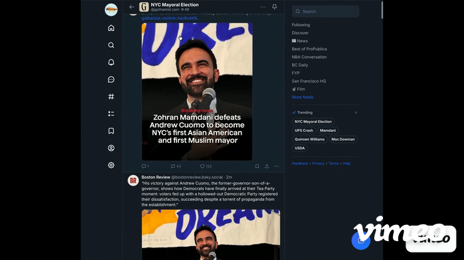
Task: Dismiss the Trending panel with X
Action: [355, 113]
